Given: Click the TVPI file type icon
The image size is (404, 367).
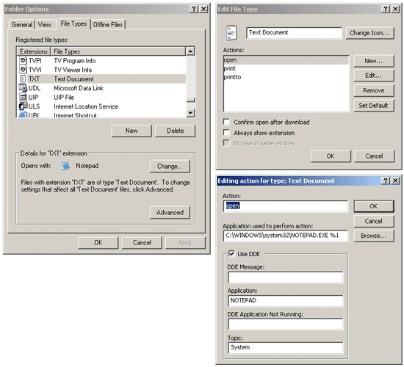Looking at the screenshot, I should coord(24,60).
